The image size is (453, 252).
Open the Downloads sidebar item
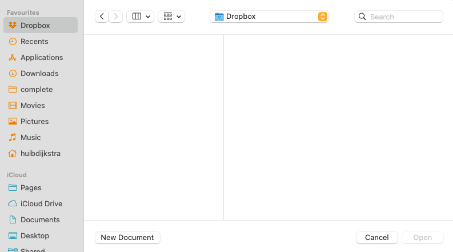[x=39, y=73]
